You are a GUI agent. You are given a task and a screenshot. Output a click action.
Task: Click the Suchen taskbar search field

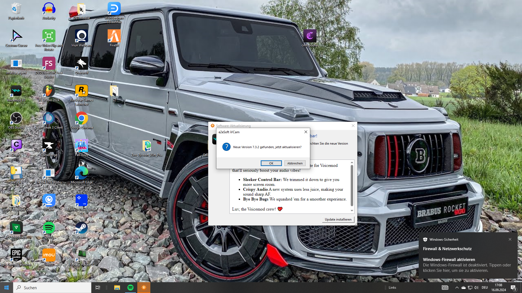52,288
